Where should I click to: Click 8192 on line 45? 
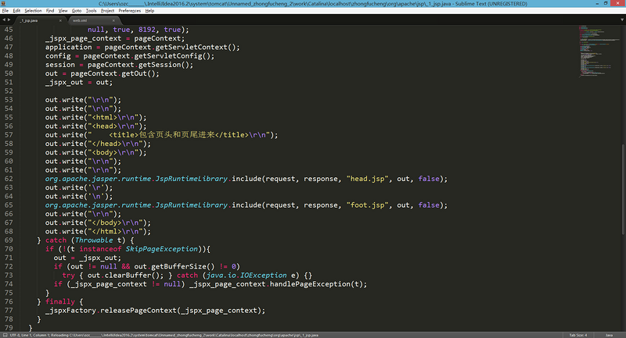pos(147,30)
